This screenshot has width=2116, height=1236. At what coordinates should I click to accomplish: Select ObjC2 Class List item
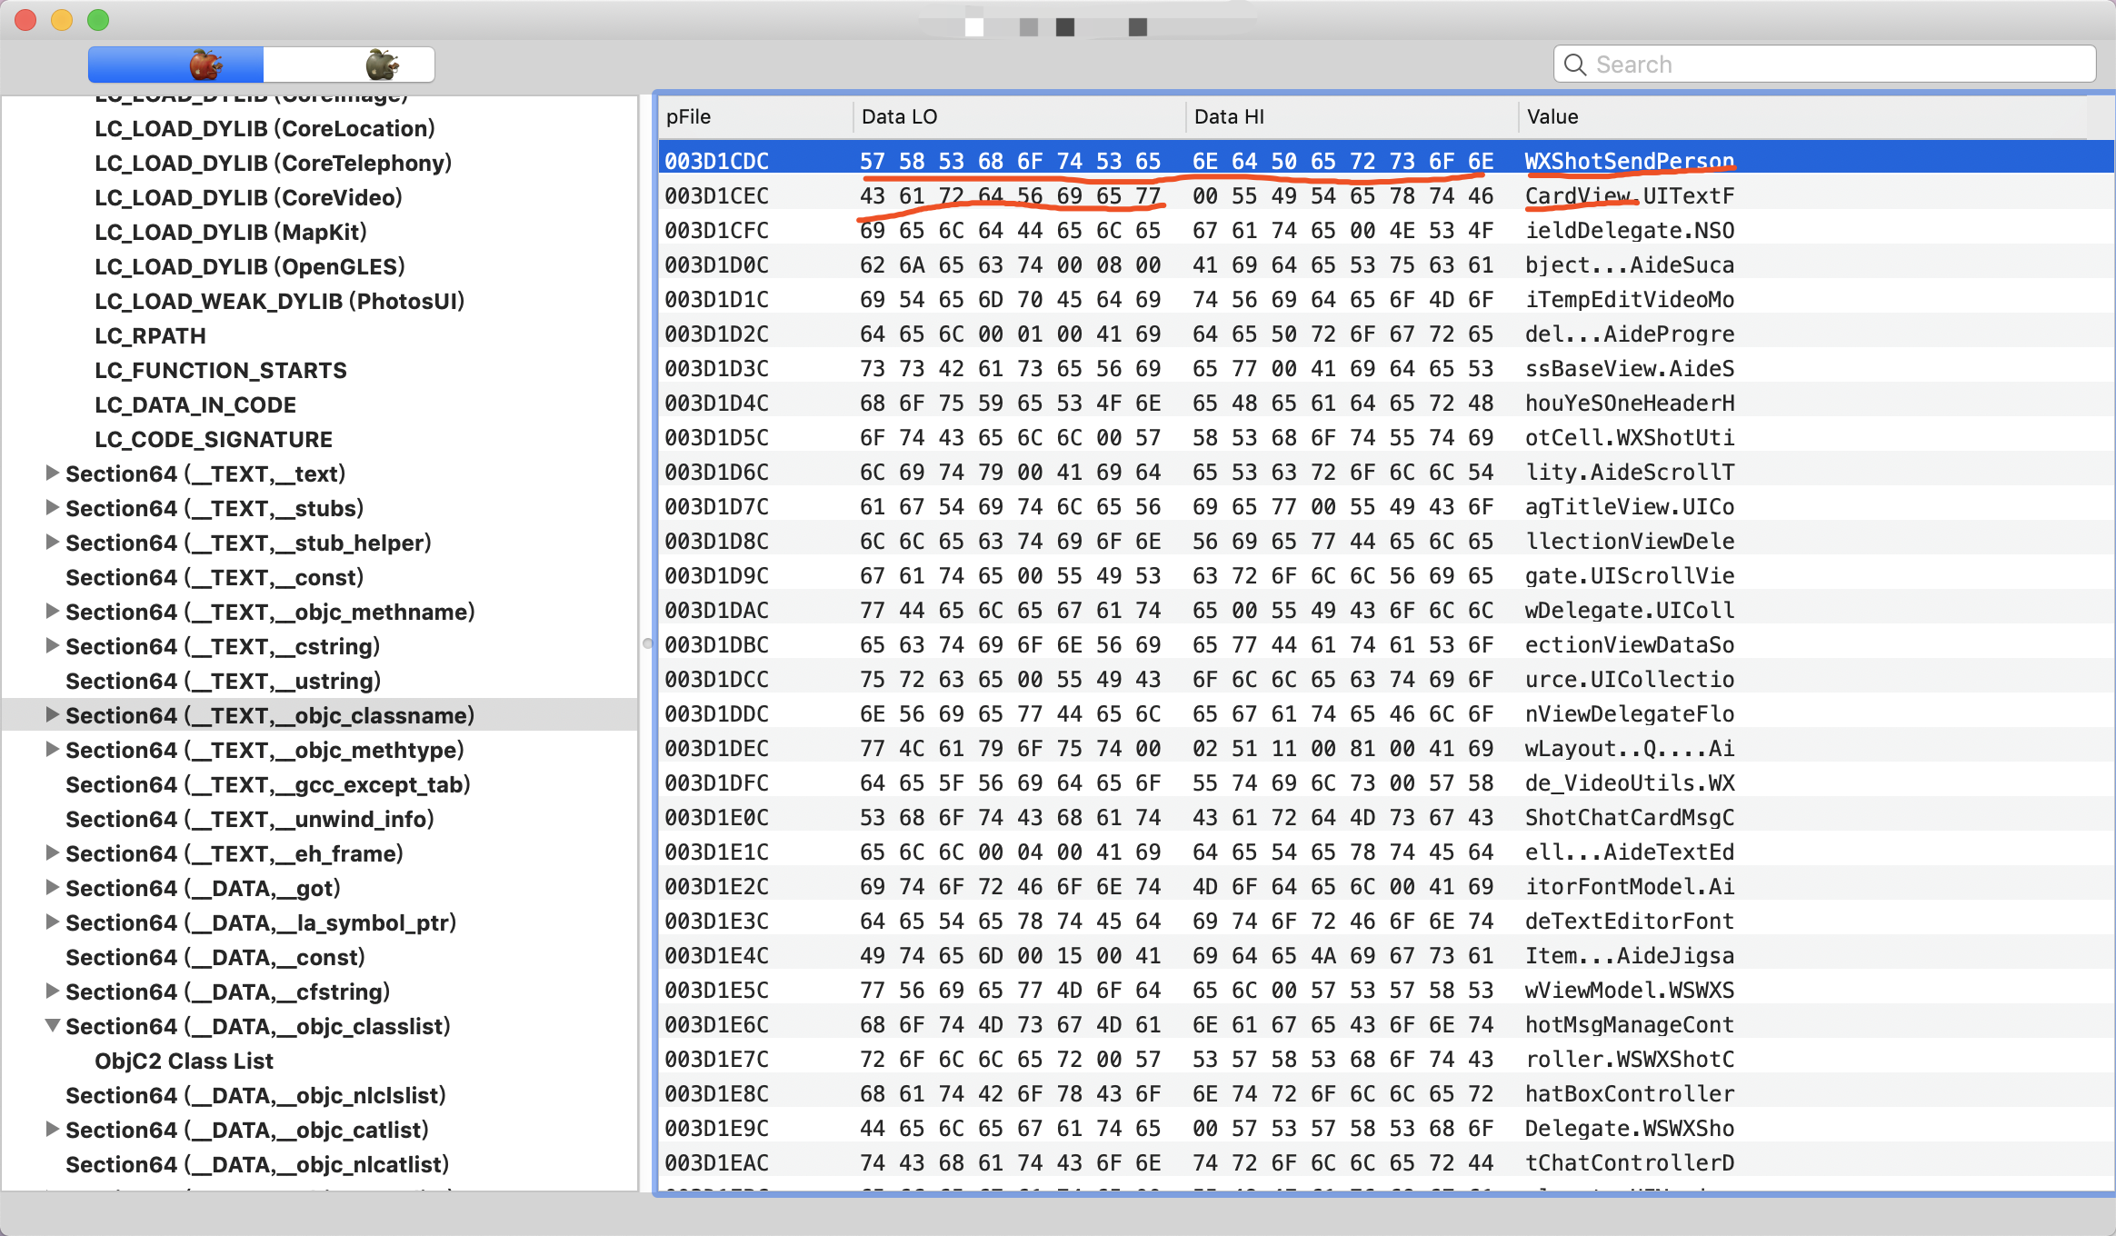(184, 1061)
